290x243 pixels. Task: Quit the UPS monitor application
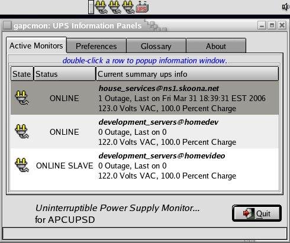tap(257, 213)
